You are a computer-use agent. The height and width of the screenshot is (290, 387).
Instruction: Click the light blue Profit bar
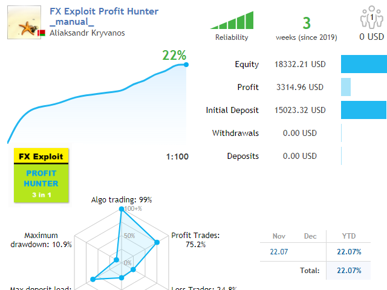click(x=346, y=88)
